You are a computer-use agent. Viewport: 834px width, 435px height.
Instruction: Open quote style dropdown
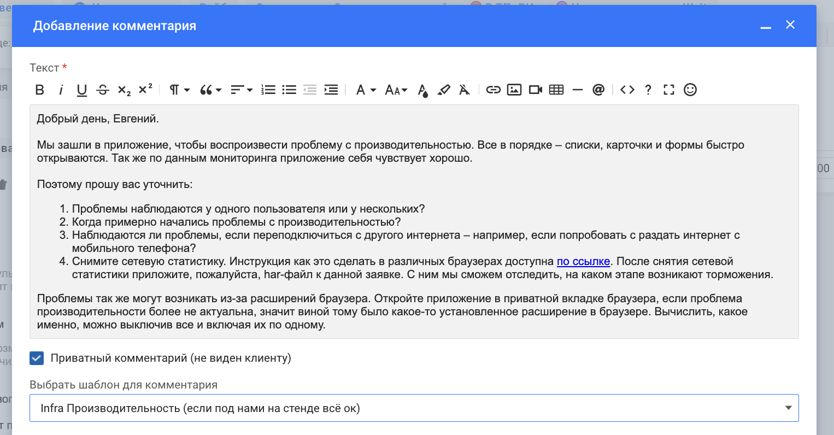pyautogui.click(x=210, y=90)
